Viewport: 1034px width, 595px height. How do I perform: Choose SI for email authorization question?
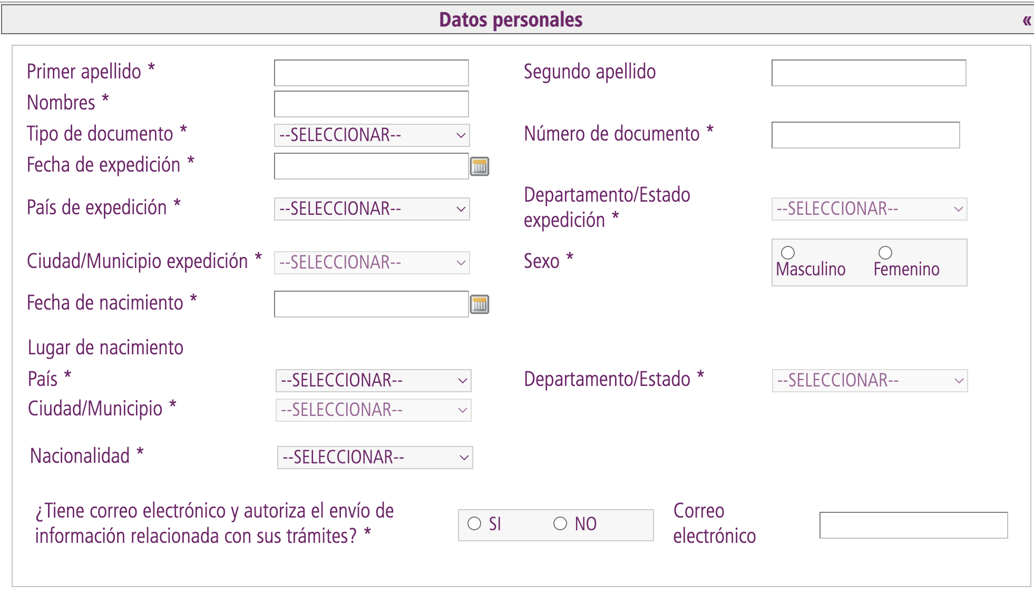(475, 523)
